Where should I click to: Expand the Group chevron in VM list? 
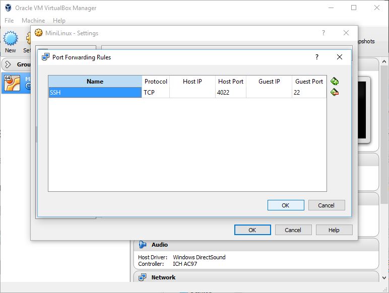(8, 64)
